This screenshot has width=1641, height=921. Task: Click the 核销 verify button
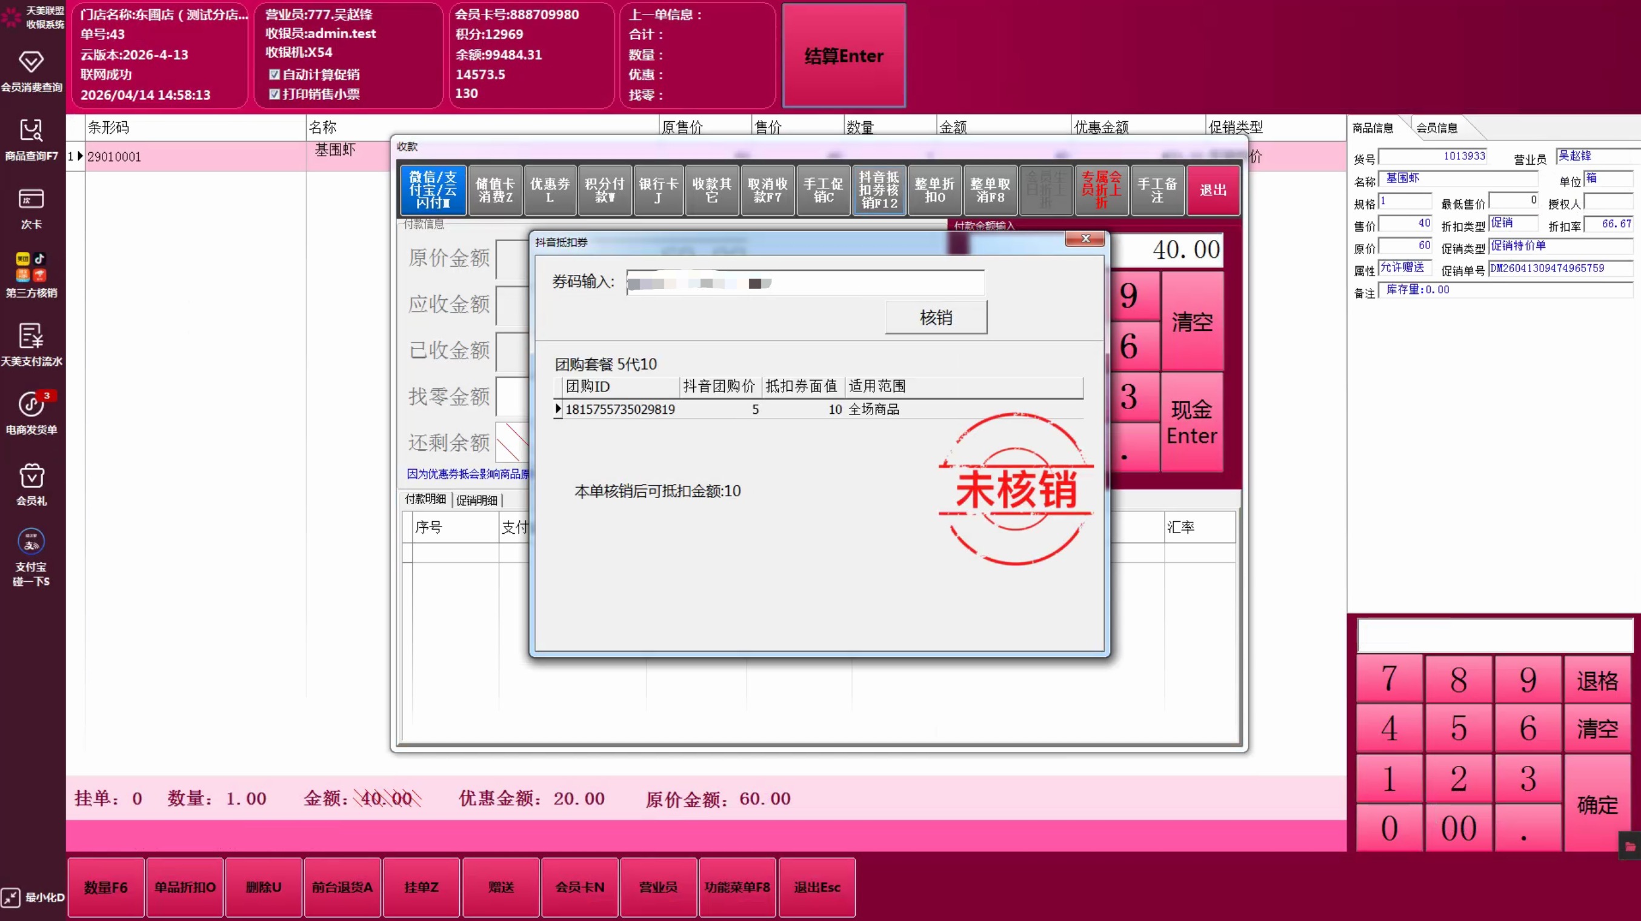(936, 317)
